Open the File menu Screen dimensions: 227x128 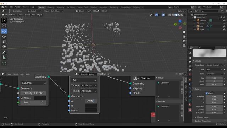pos(6,7)
